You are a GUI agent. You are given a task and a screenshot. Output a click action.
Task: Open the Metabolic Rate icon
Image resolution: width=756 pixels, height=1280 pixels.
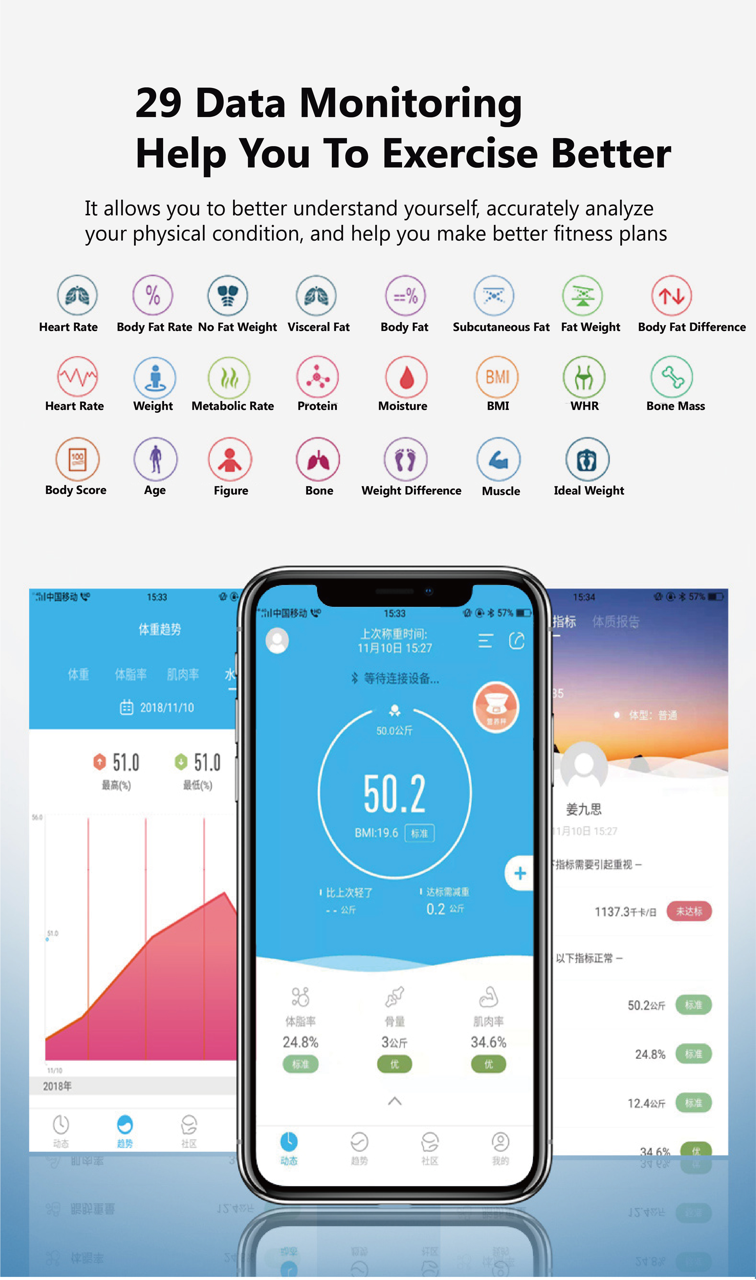pyautogui.click(x=228, y=378)
